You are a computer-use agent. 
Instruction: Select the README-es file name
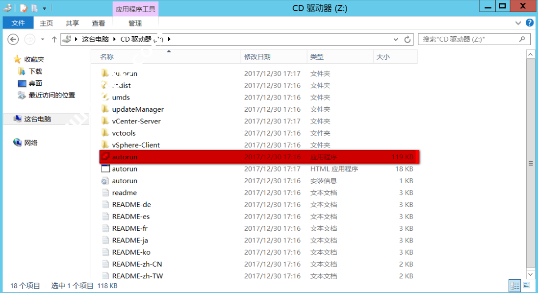(x=131, y=217)
